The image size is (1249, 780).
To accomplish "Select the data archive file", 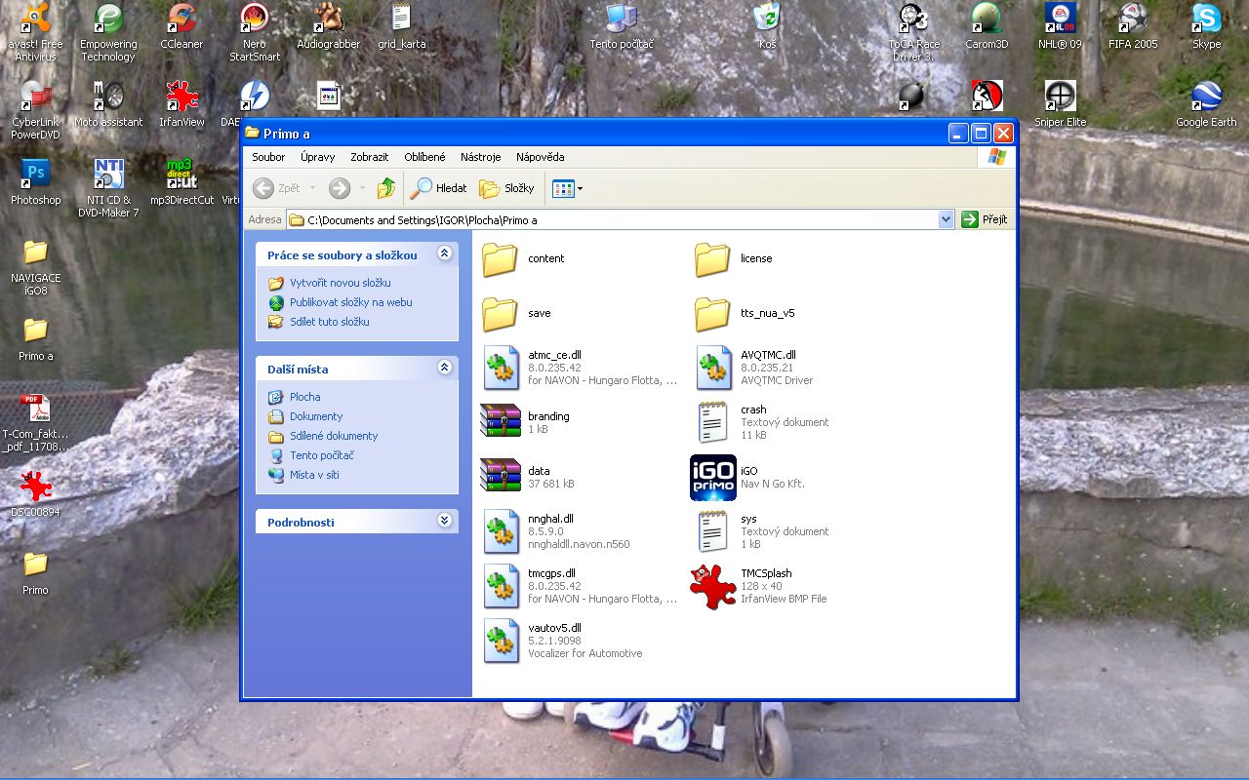I will pyautogui.click(x=501, y=477).
